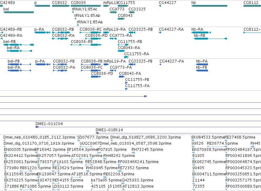Select the CG8036 gene feature bar
261x191 pixels.
click(86, 6)
